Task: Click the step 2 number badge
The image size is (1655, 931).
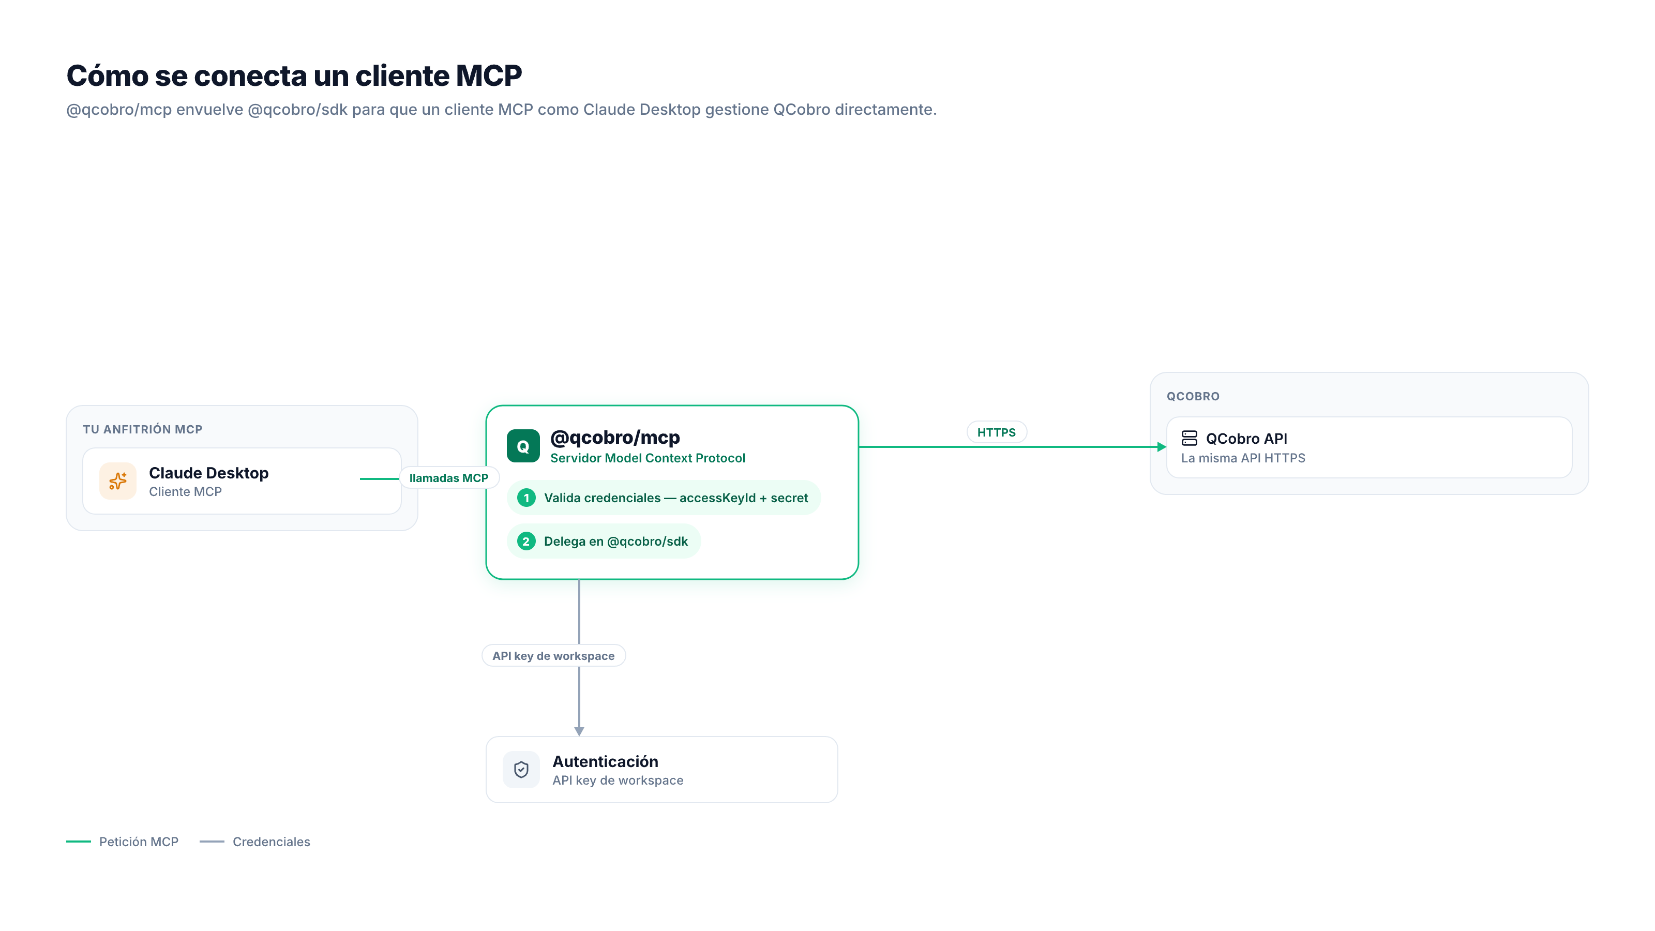Action: [526, 541]
